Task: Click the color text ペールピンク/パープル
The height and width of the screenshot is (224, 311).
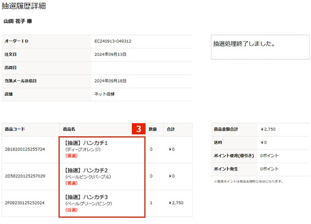Action: 88,177
